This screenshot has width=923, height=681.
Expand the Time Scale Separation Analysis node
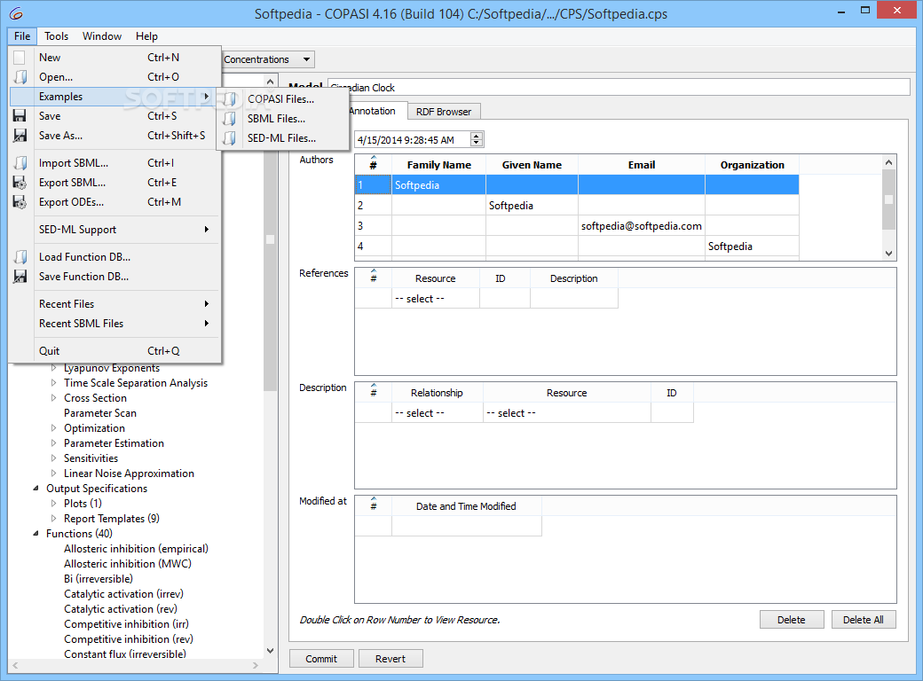point(53,383)
